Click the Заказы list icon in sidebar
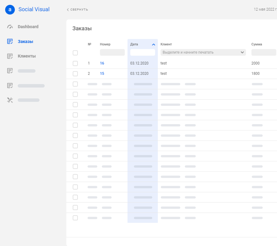 [x=10, y=41]
